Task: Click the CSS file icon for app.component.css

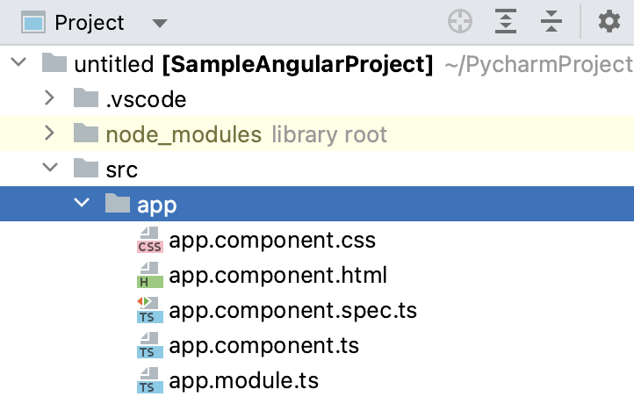Action: point(150,240)
